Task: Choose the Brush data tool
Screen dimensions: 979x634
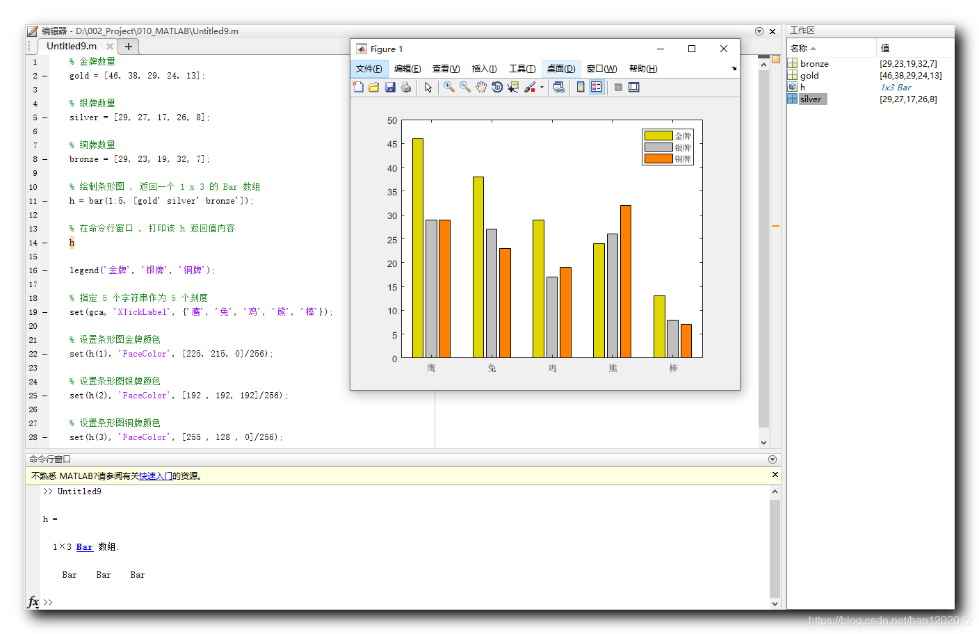Action: [530, 87]
